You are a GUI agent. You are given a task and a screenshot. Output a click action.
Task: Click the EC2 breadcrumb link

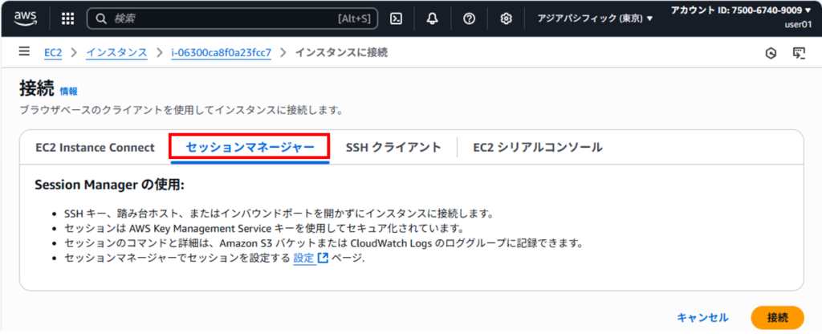pyautogui.click(x=53, y=52)
